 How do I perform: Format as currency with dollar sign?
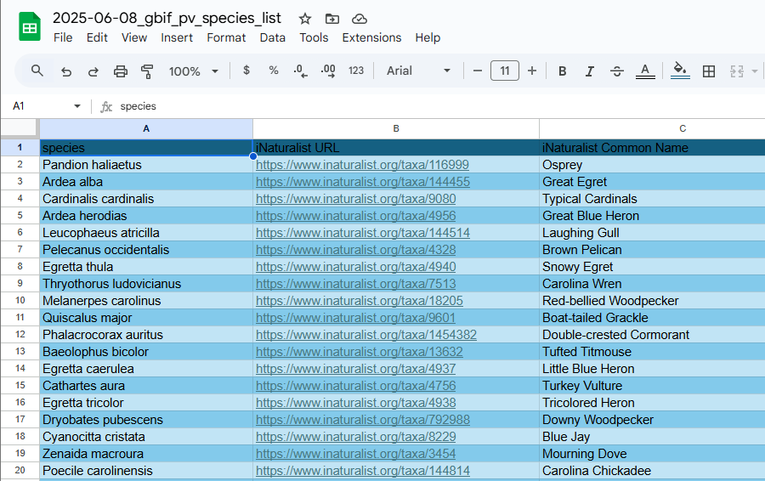coord(246,71)
